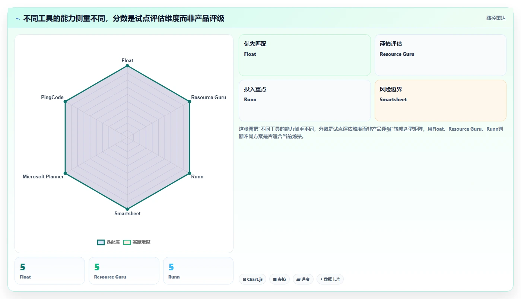521x299 pixels.
Task: Toggle the 实施难度 legend swatch
Action: coord(127,242)
